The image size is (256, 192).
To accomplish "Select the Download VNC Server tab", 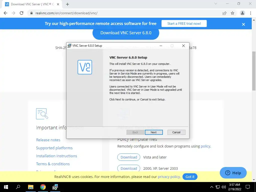I will tap(32, 4).
